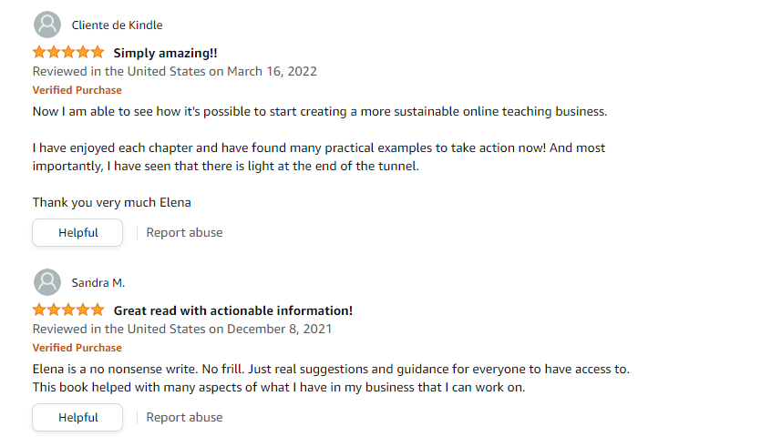Click Verified Purchase label on Cliente de Kindle's review
This screenshot has width=782, height=447.
[77, 90]
